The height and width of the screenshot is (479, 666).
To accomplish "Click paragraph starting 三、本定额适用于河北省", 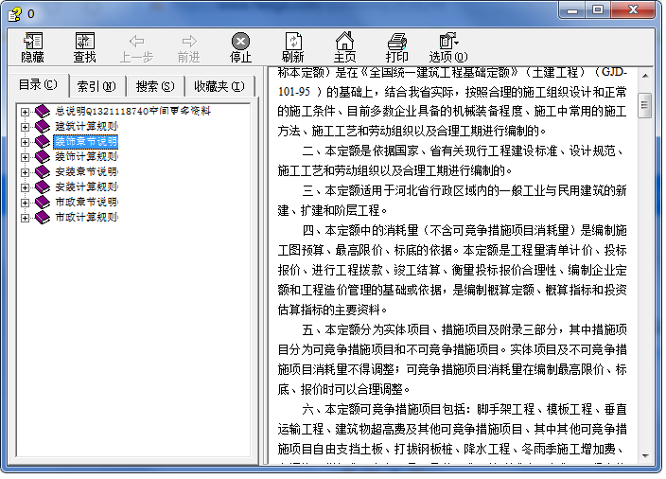I will 452,201.
